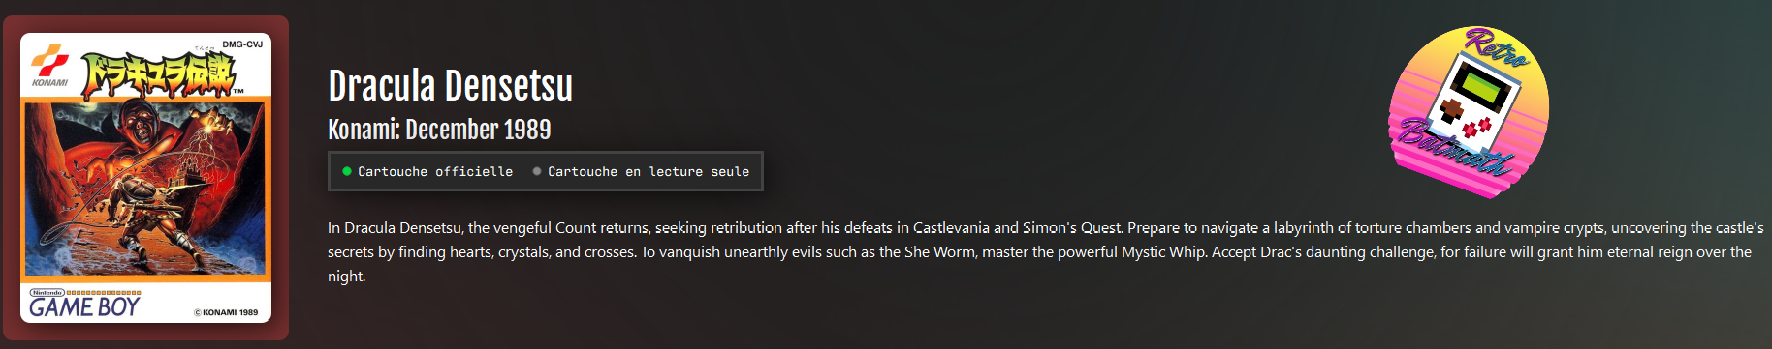Click the Dracula Densetsu game title

450,86
